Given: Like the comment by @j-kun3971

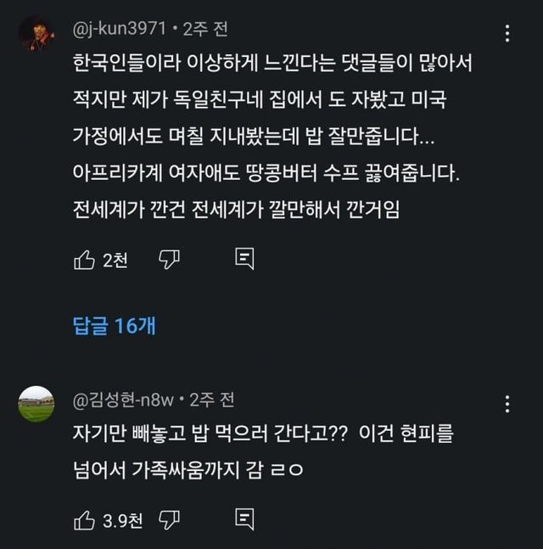Looking at the screenshot, I should 84,260.
